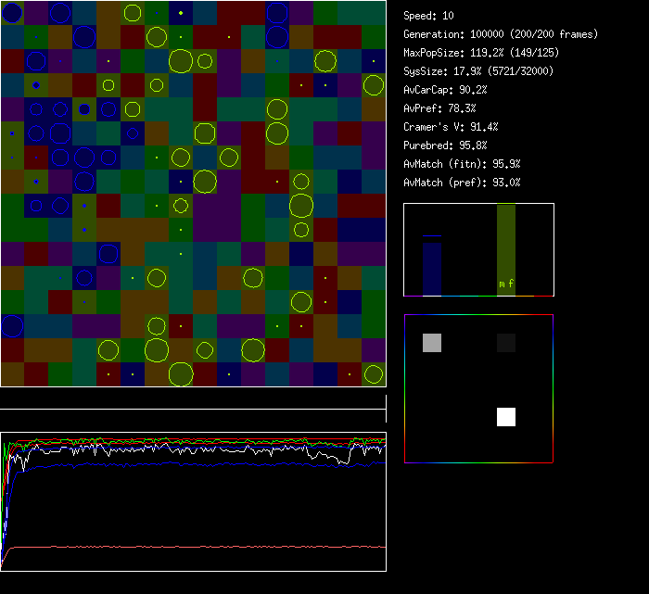Click the flat red line in graph
The image size is (649, 594).
(185, 547)
